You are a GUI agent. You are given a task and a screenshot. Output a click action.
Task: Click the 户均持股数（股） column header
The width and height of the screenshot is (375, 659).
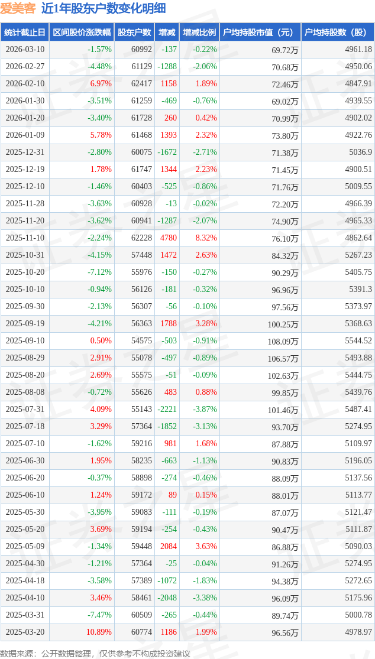(337, 33)
